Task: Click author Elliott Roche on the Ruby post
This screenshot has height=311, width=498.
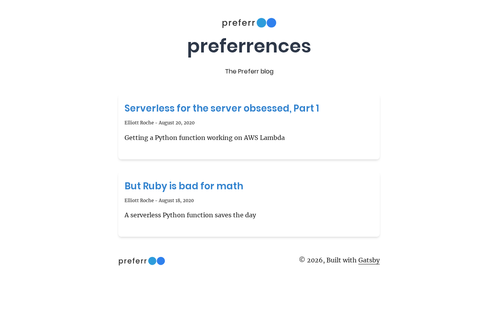Action: 139,201
